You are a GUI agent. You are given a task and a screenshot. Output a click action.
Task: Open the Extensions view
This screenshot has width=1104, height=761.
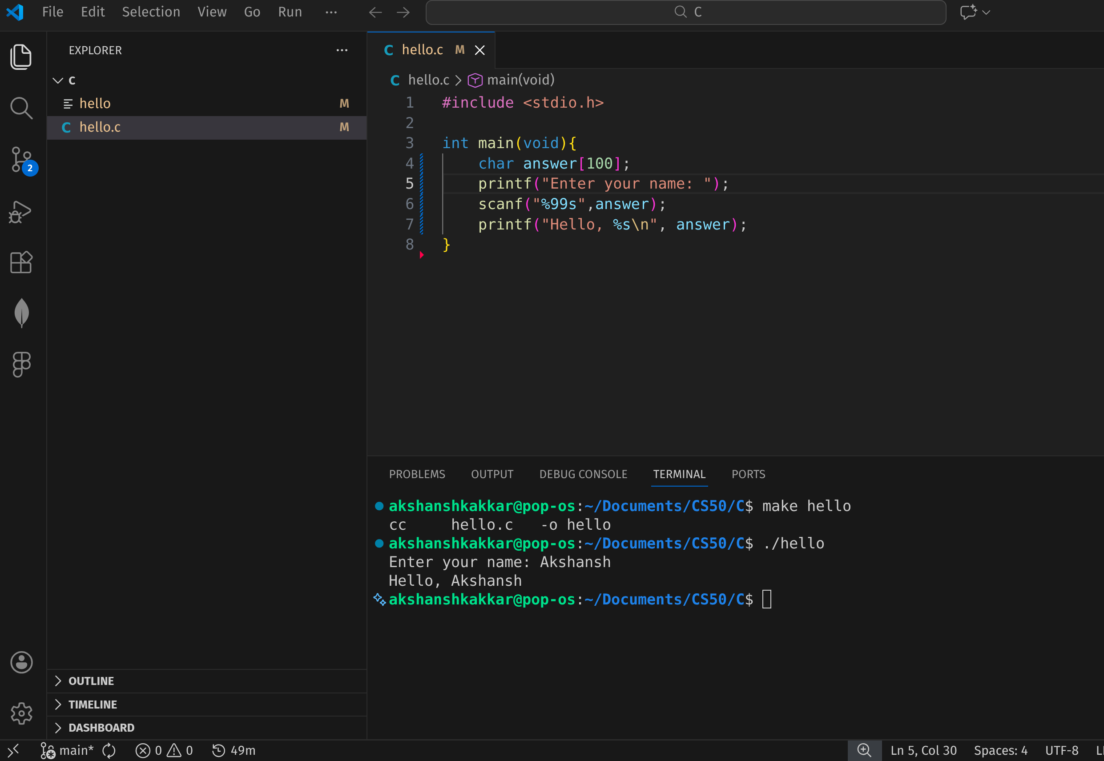coord(21,262)
